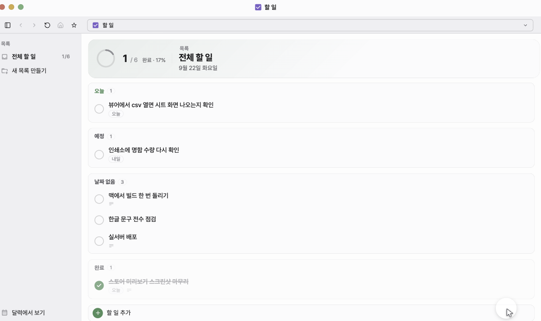Go back with the left arrow

pyautogui.click(x=21, y=25)
